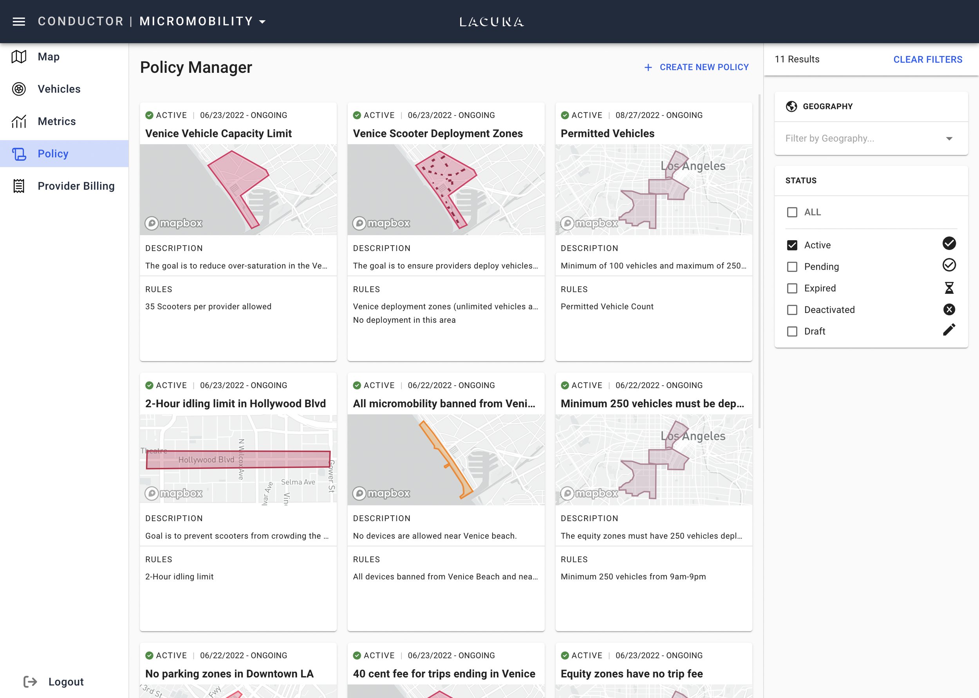Image resolution: width=979 pixels, height=698 pixels.
Task: Check the ALL status checkbox
Action: point(792,212)
